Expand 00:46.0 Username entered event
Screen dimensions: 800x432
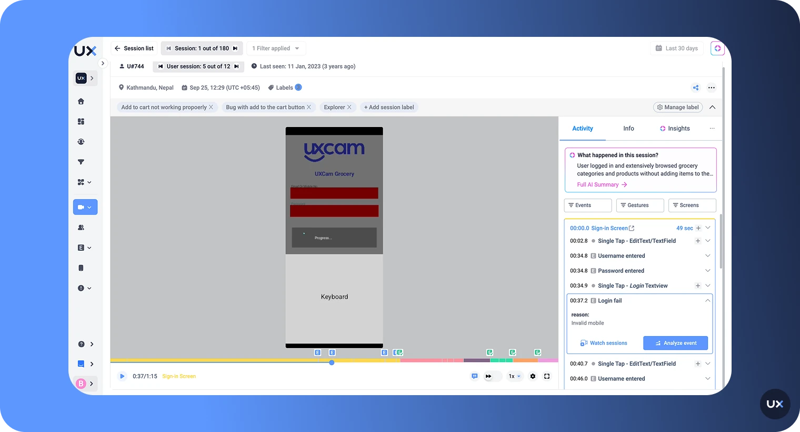point(708,379)
